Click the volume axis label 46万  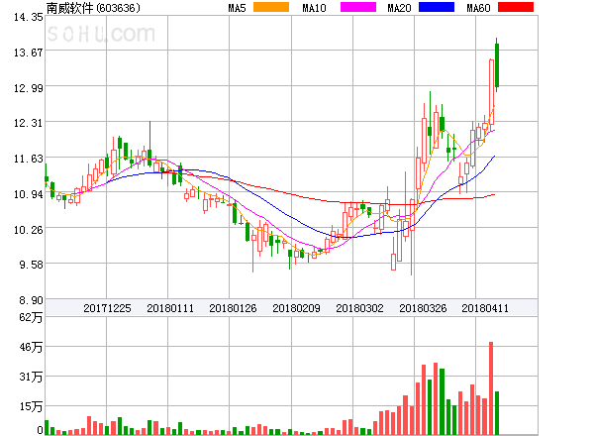[31, 347]
